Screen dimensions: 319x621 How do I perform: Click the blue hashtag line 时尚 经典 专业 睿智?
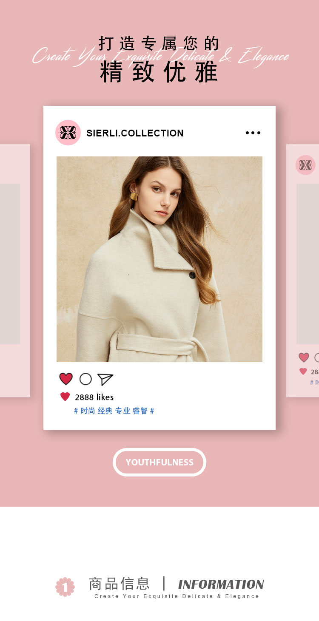(x=114, y=411)
